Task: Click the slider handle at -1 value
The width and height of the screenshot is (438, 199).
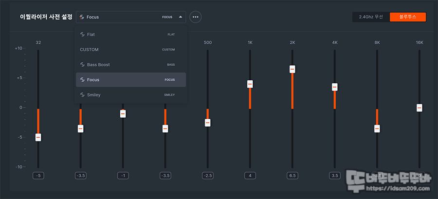Action: coord(123,114)
